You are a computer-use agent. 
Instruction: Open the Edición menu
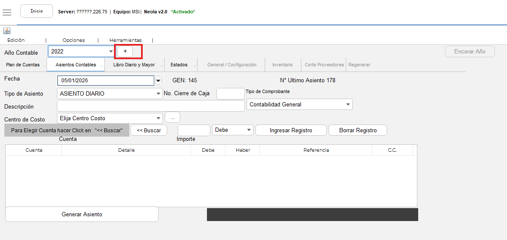[x=16, y=40]
